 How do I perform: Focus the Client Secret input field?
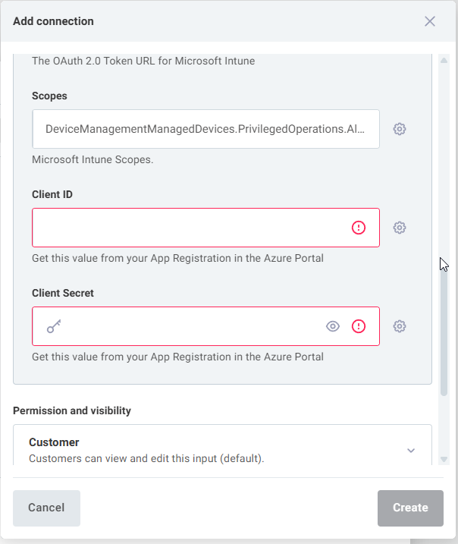[x=206, y=326]
